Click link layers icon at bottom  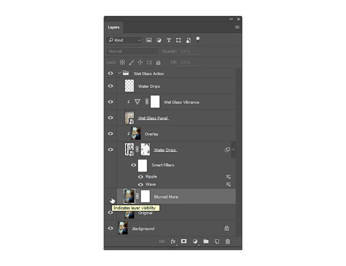click(x=162, y=241)
